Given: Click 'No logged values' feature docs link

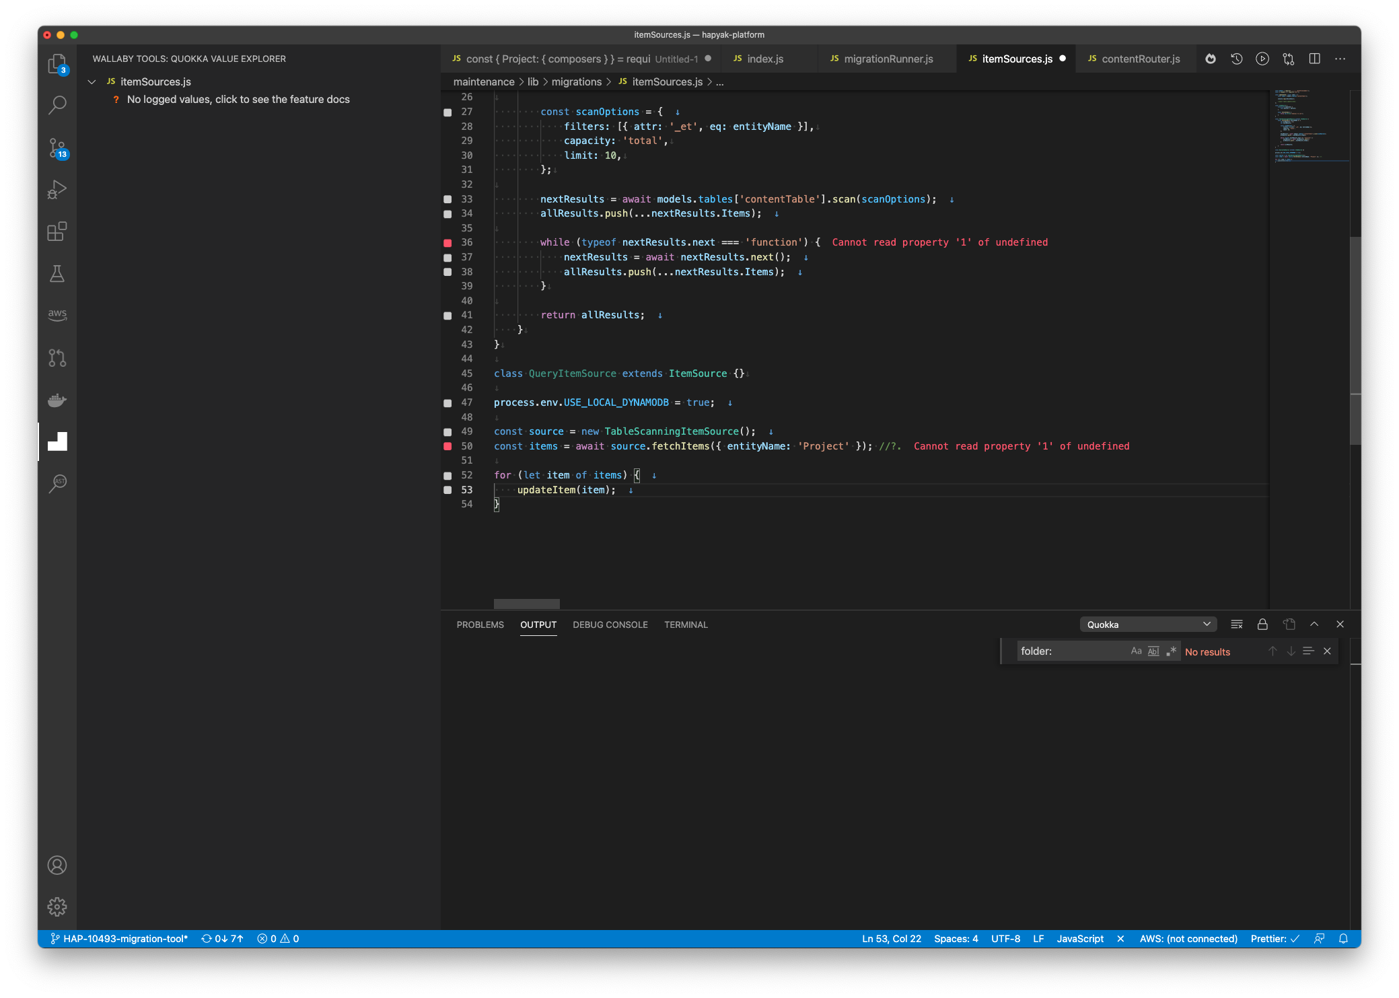Looking at the screenshot, I should coord(238,99).
